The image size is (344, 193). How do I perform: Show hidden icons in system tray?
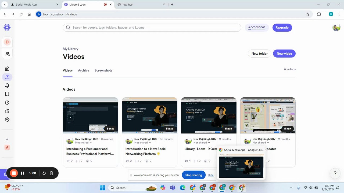(291, 188)
